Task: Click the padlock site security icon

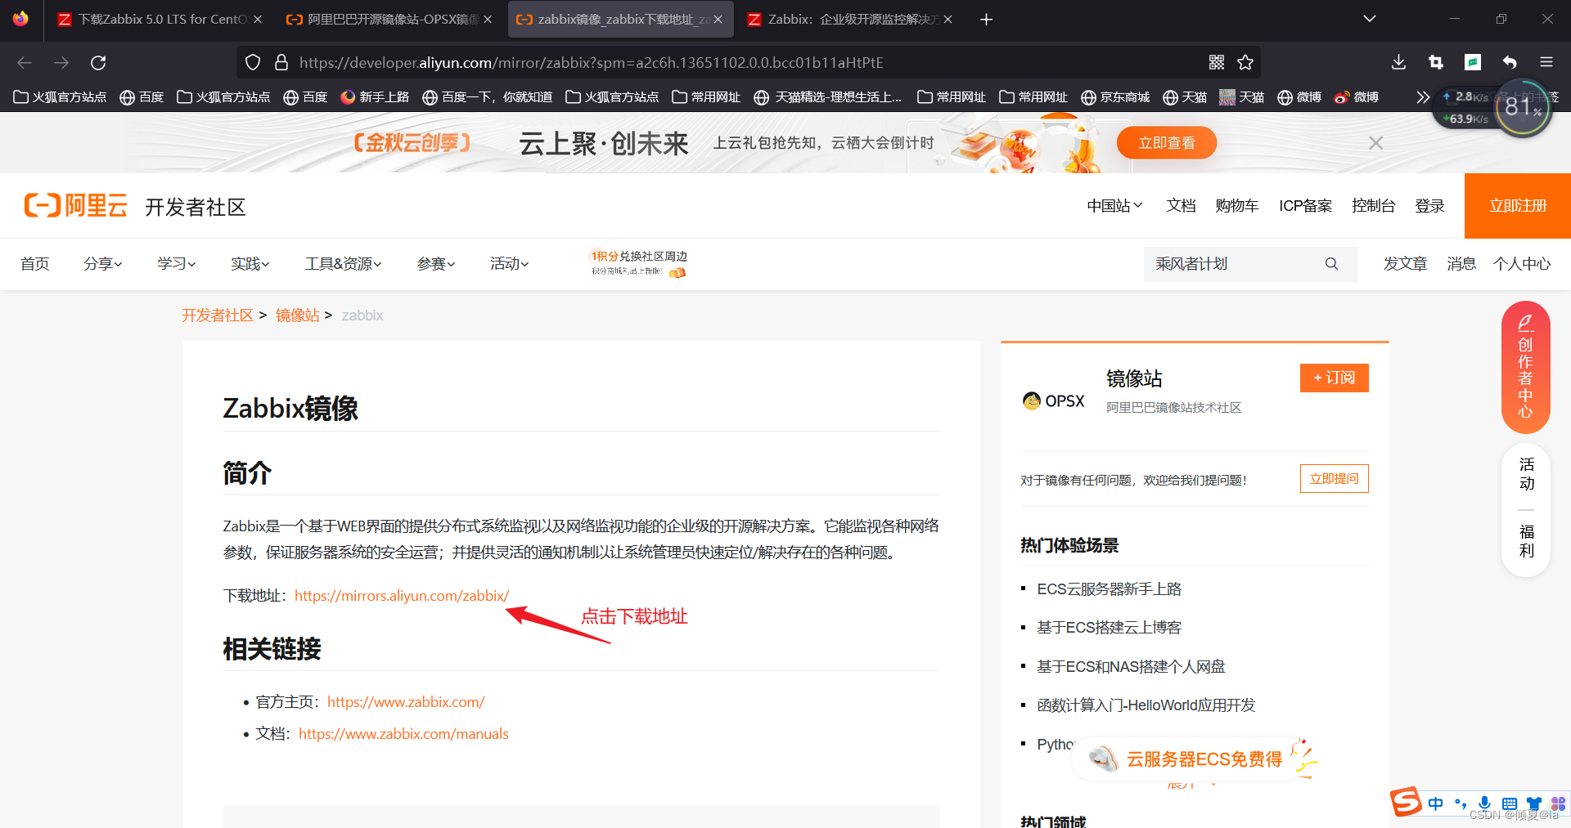Action: click(x=281, y=62)
